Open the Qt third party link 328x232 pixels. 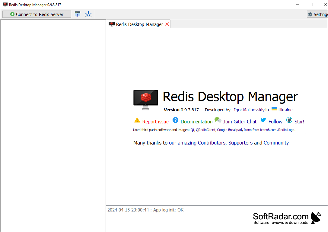pos(192,130)
